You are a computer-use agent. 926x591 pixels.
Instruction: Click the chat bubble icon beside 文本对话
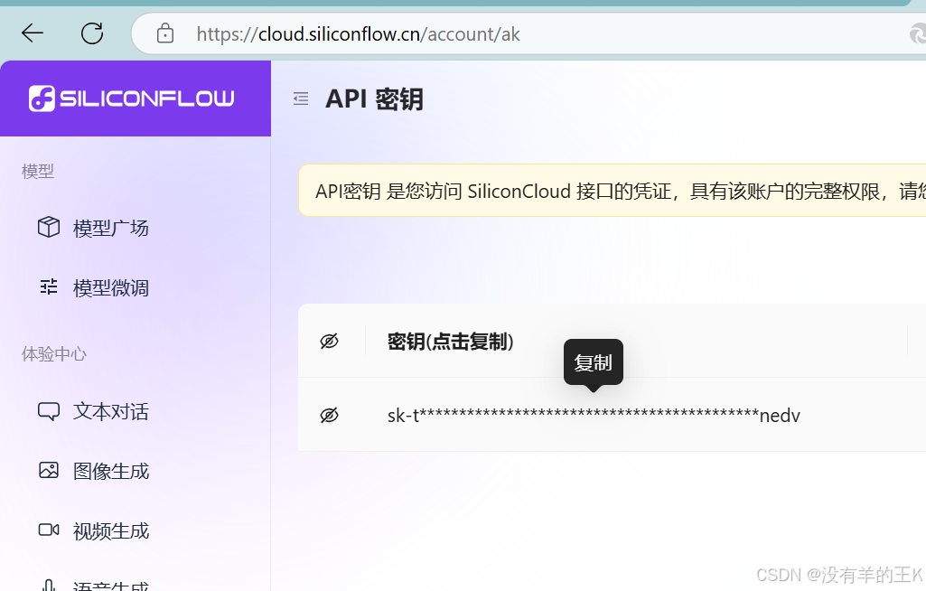(x=49, y=411)
